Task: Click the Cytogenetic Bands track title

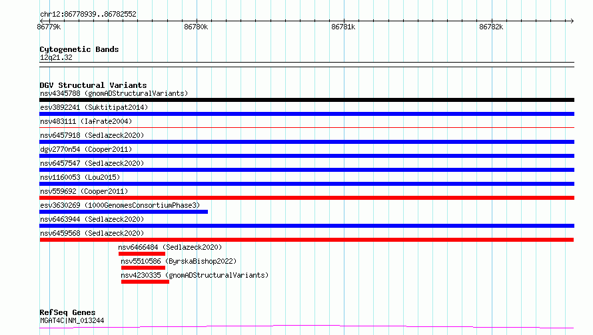Action: coord(79,49)
